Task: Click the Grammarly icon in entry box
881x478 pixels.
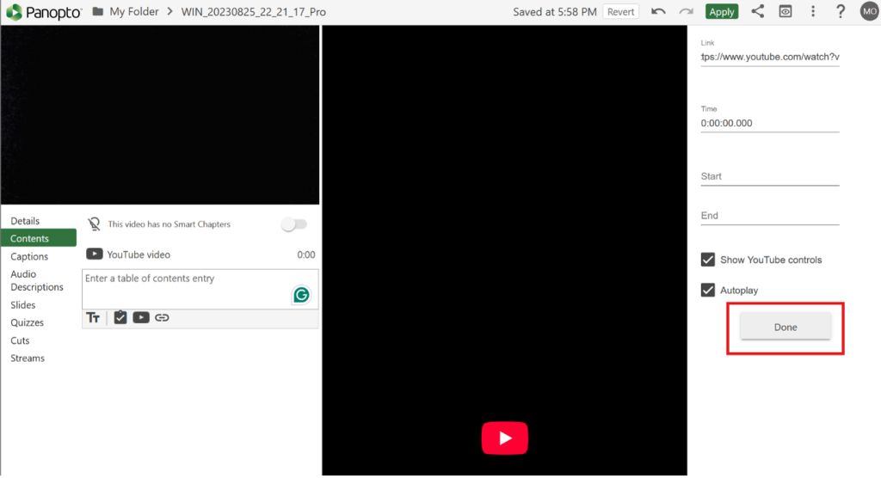Action: pos(301,295)
